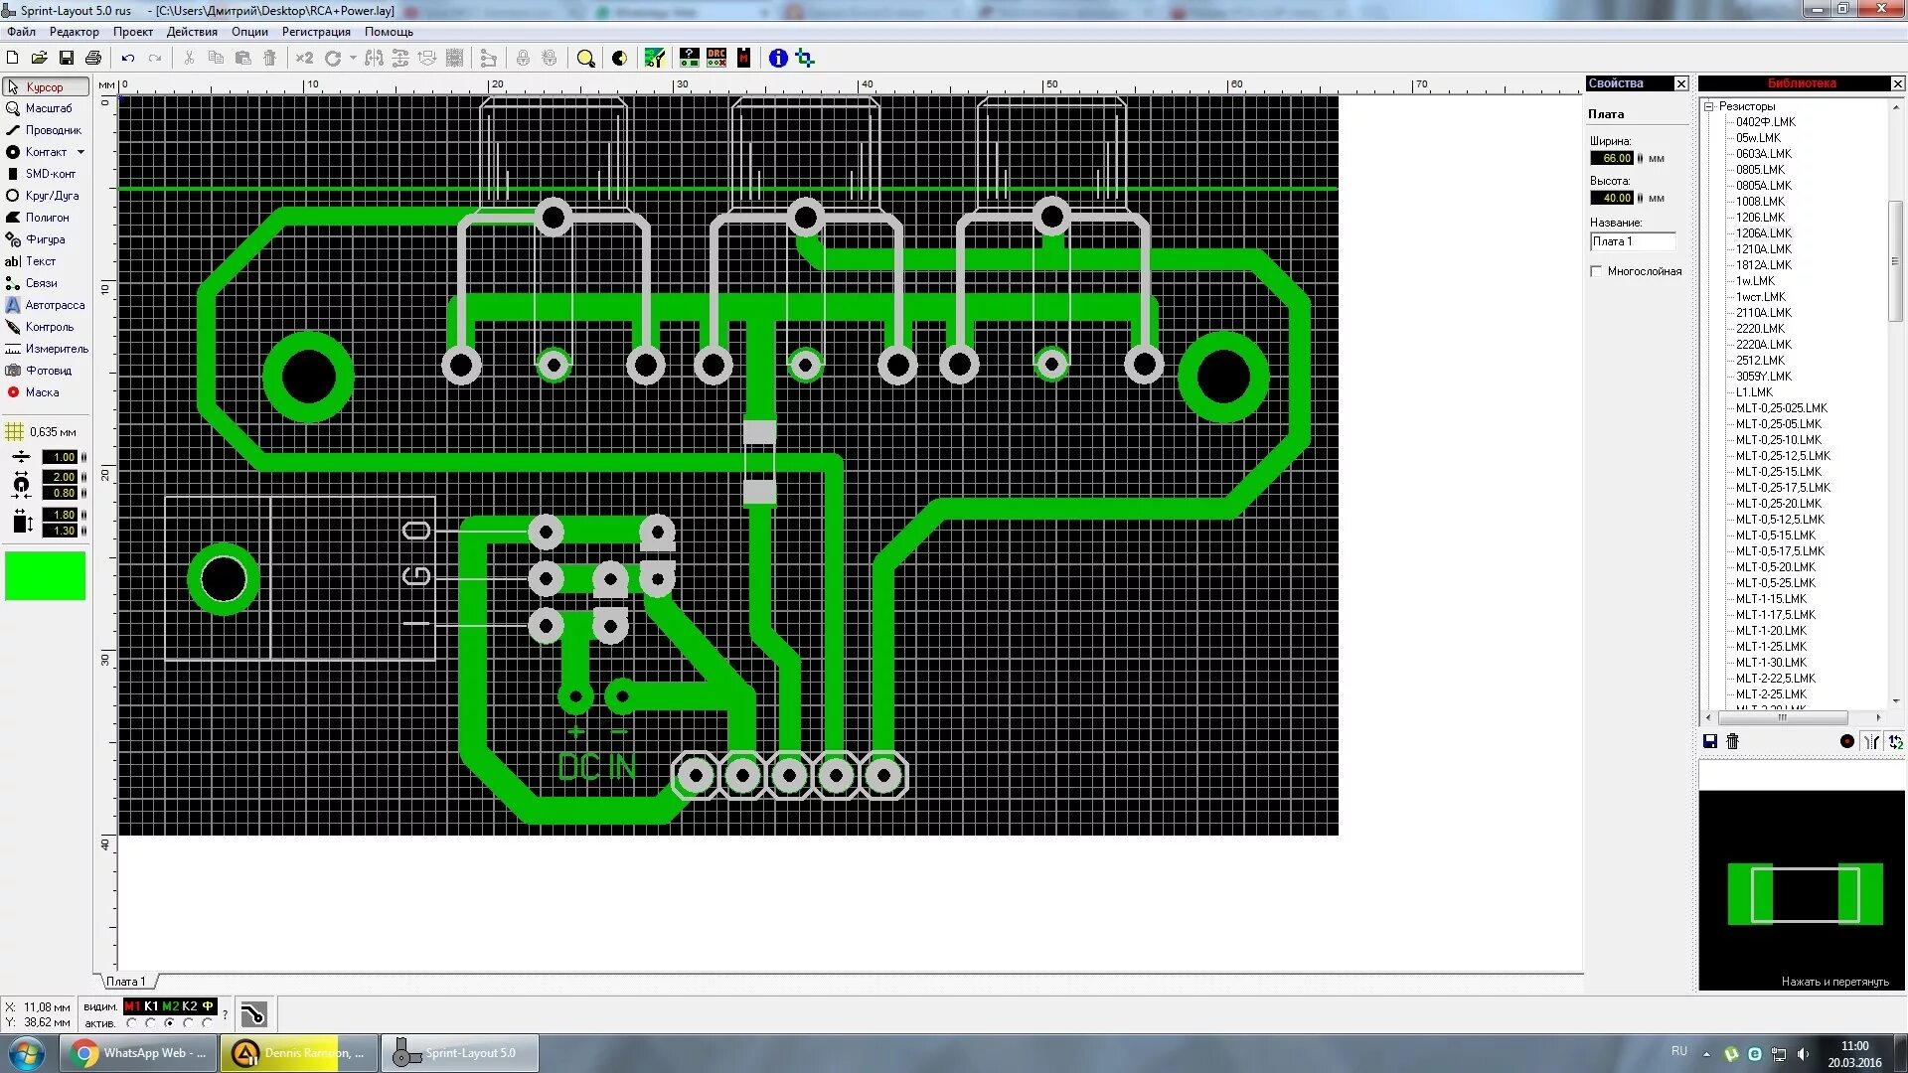Open the rotate tool dropdown arrow

tap(353, 59)
